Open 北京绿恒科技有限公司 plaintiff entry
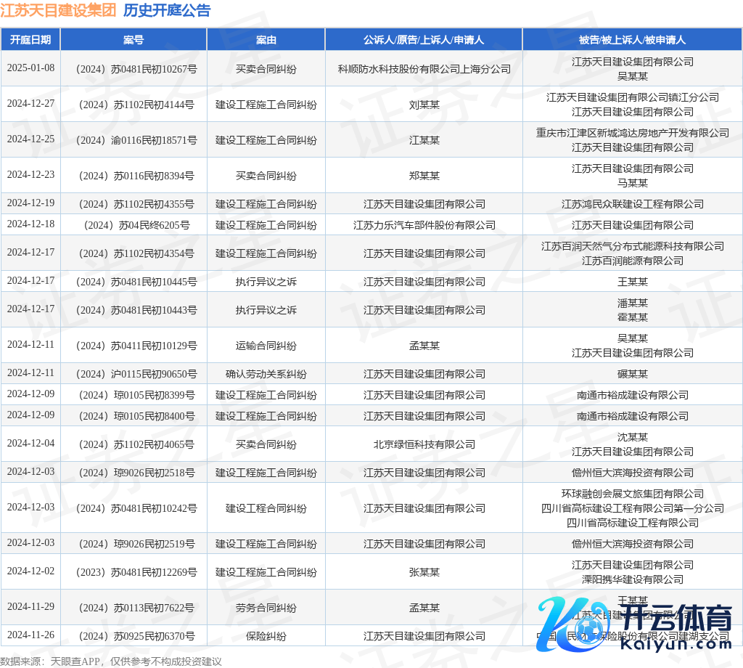 tap(424, 444)
